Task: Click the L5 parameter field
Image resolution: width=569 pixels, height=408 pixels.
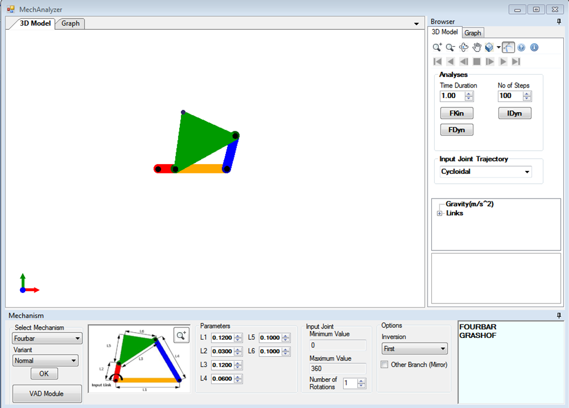Action: (x=270, y=337)
